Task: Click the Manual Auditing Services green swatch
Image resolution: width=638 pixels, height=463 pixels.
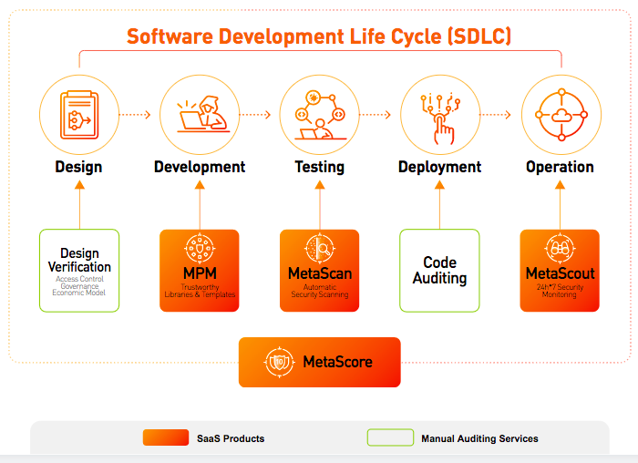Action: 391,437
